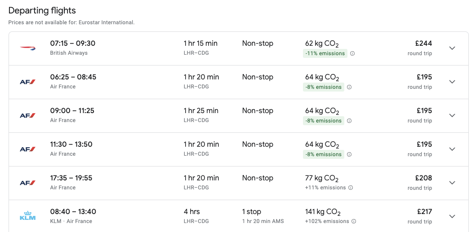
Task: Click Air France logo on 06:25 flight
Action: coord(27,82)
